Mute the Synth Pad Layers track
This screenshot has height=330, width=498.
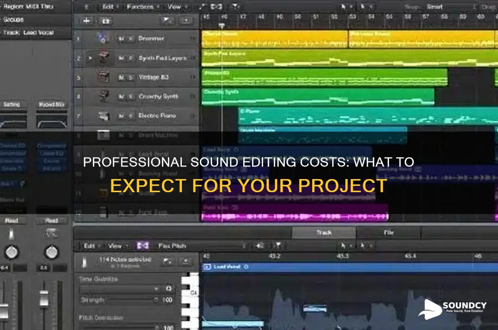[x=121, y=58]
